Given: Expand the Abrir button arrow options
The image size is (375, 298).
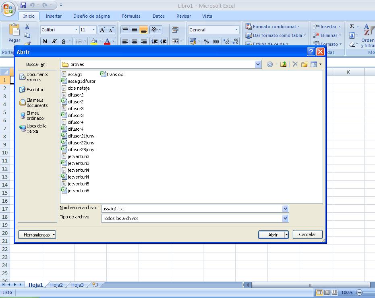Looking at the screenshot, I should coord(286,235).
